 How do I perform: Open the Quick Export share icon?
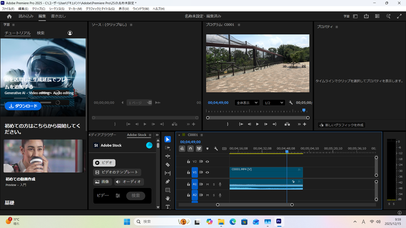366,16
